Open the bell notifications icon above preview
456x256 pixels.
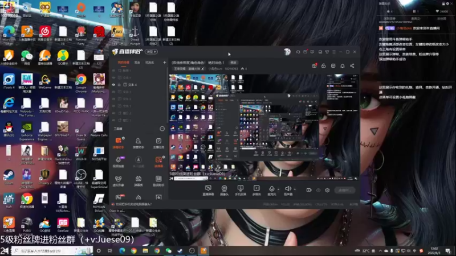[343, 66]
